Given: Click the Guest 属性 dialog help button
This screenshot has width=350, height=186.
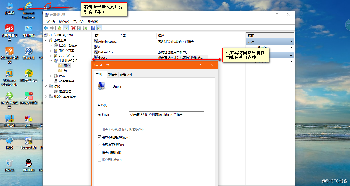Looking at the screenshot, I should click(x=200, y=65).
